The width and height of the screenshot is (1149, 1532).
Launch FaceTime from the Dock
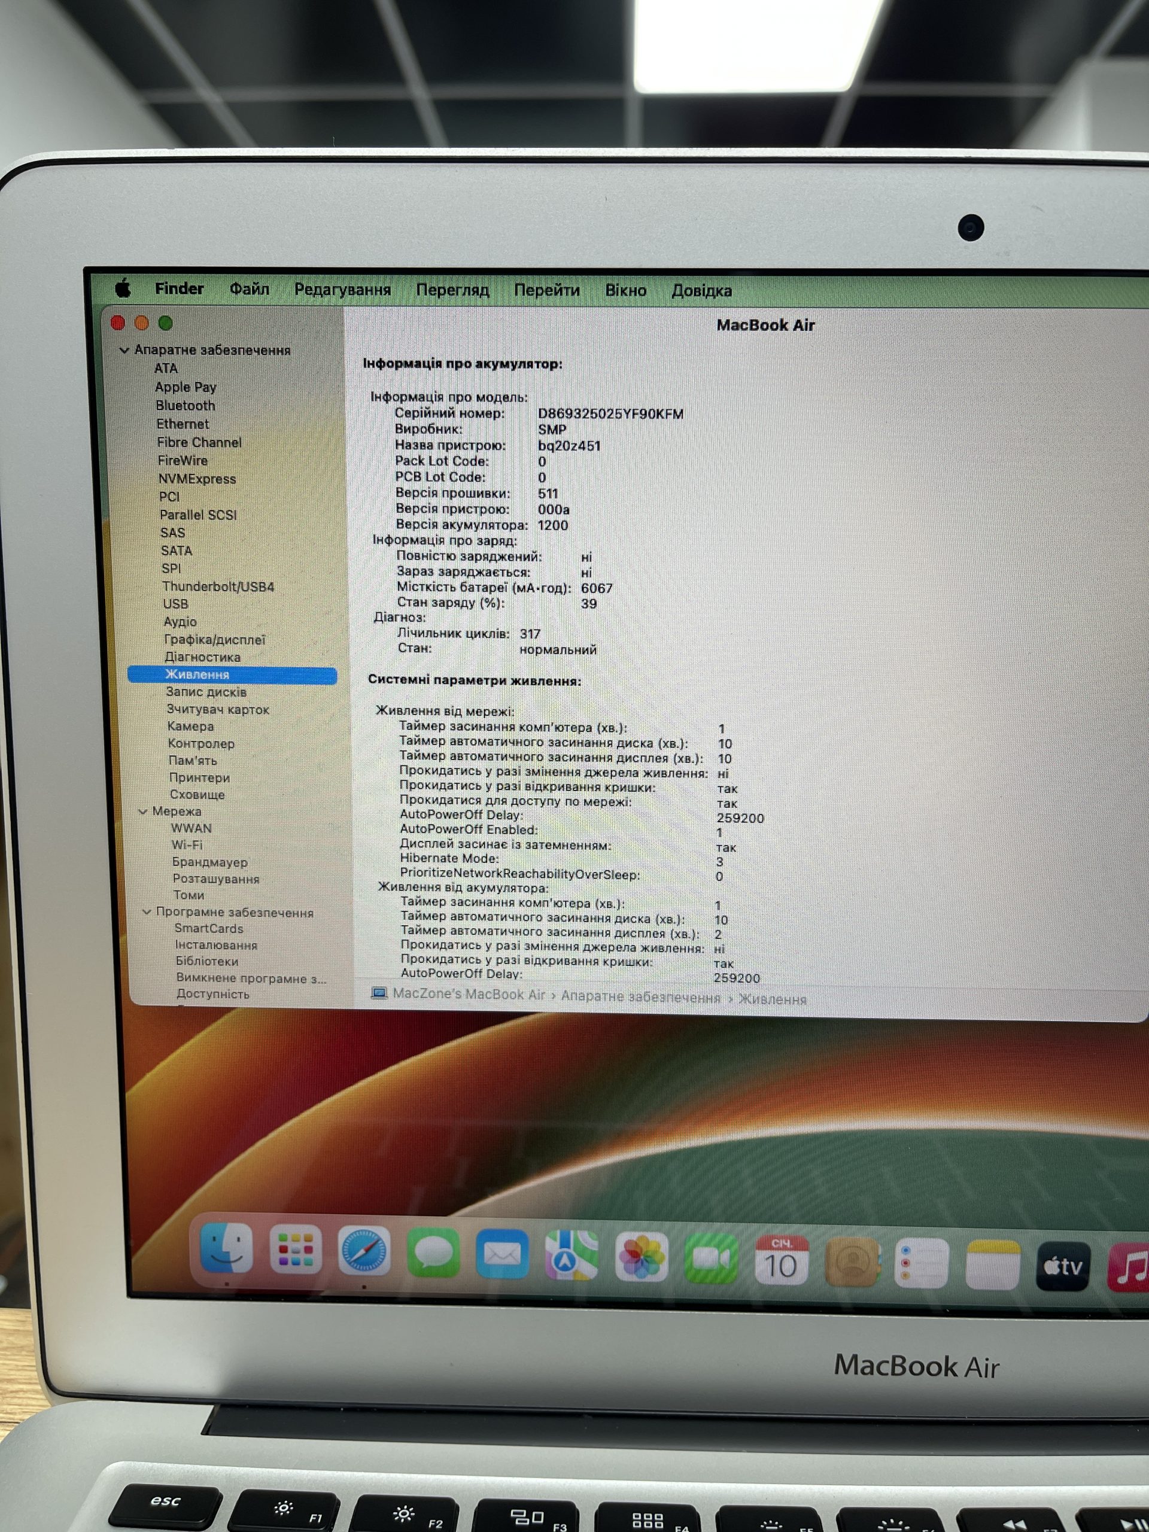712,1259
